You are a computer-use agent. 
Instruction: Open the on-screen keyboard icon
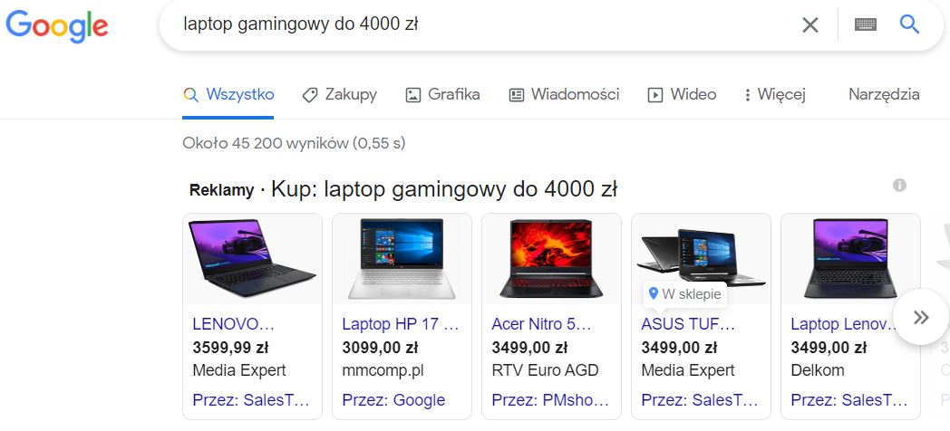[x=865, y=24]
